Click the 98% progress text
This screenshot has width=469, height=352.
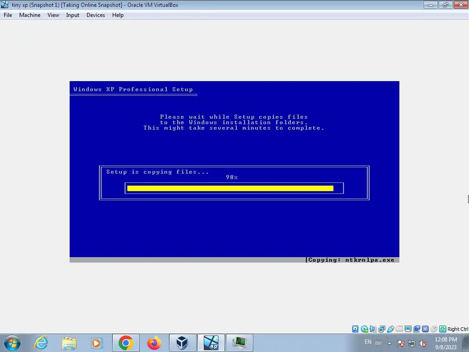click(232, 177)
